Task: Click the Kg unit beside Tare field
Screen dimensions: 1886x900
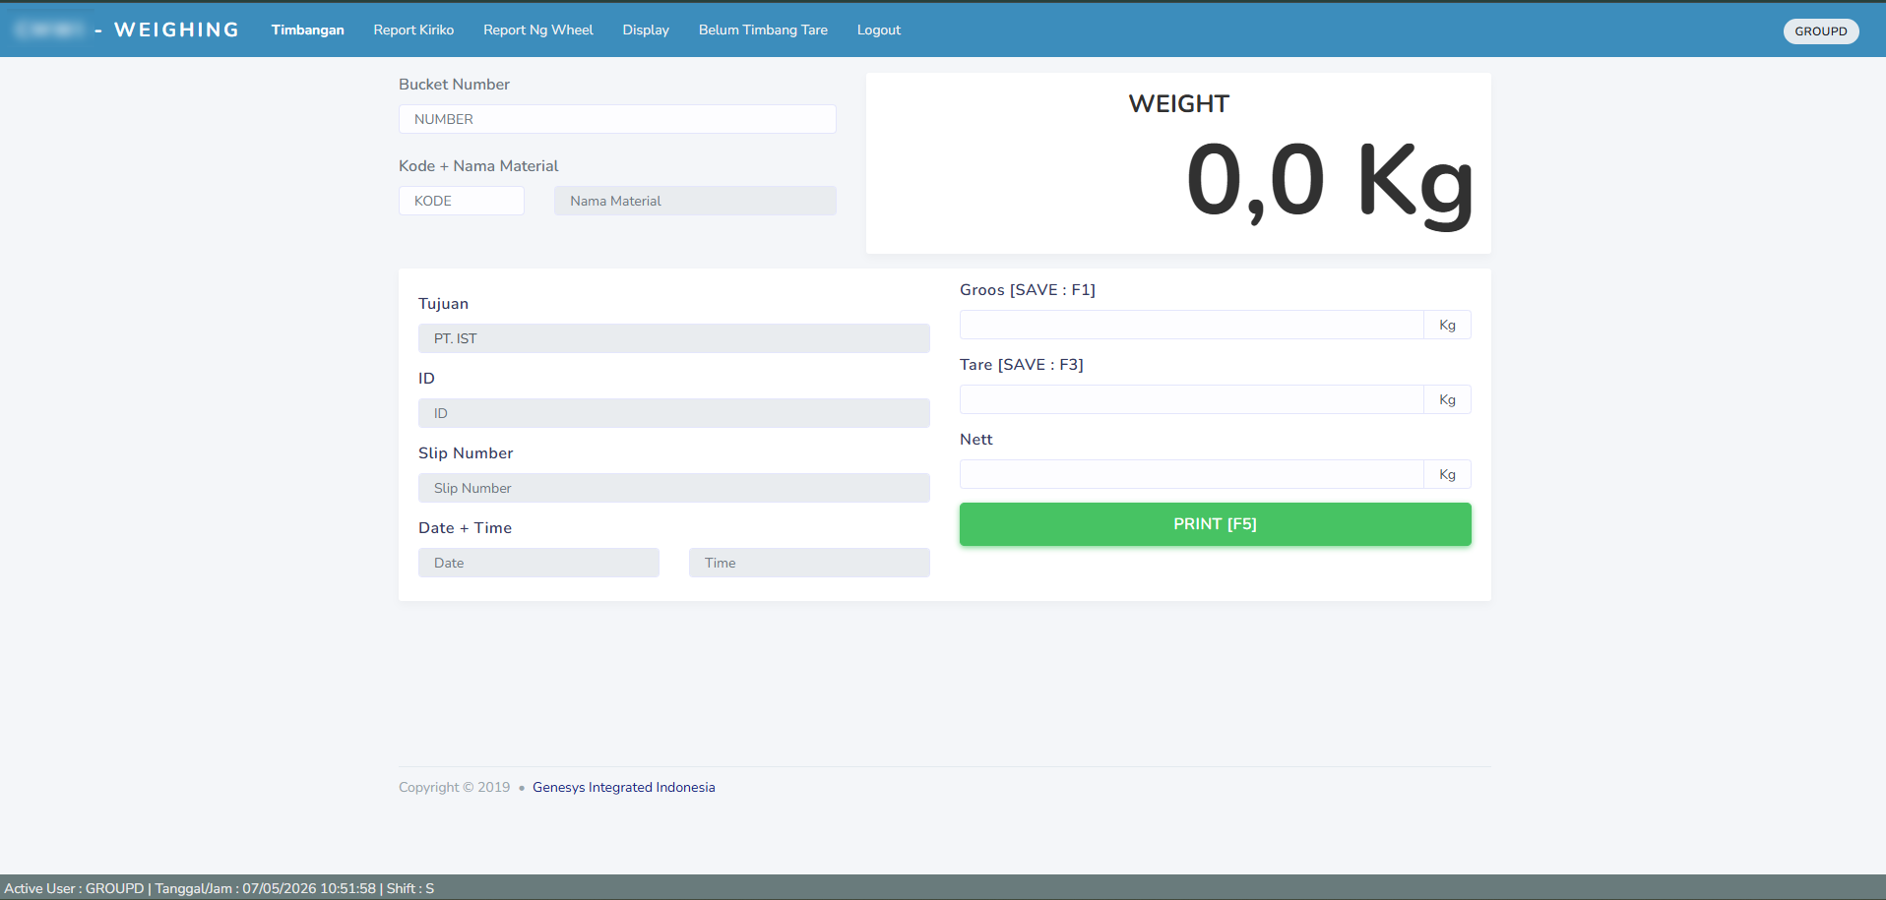Action: coord(1447,399)
